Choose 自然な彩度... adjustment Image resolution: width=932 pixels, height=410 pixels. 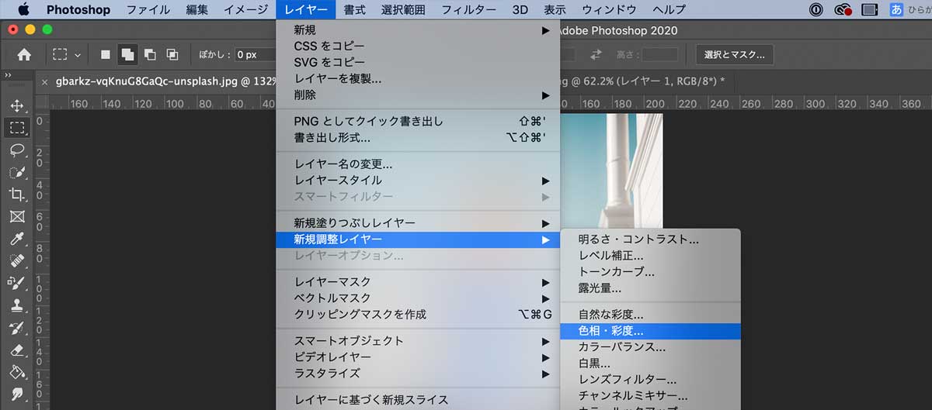tap(651, 315)
